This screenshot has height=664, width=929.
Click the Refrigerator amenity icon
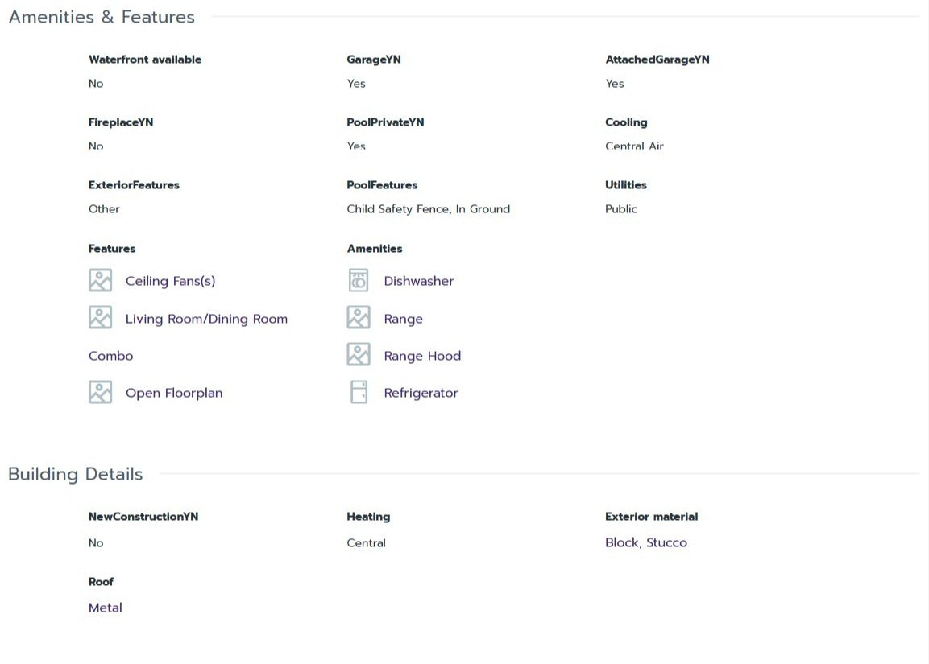pos(359,393)
